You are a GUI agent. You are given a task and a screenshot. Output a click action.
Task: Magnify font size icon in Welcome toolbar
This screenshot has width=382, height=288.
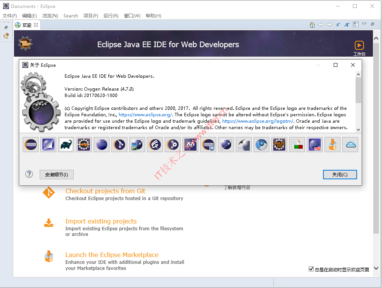coord(347,25)
